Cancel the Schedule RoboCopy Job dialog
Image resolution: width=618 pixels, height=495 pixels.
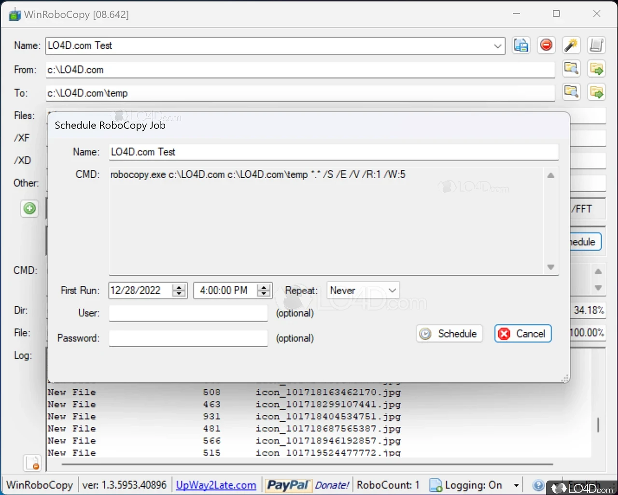click(523, 333)
